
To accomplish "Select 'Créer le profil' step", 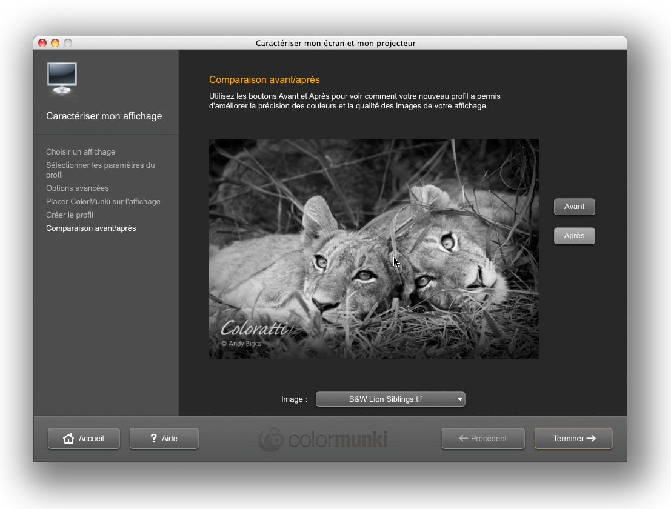I will (x=70, y=215).
